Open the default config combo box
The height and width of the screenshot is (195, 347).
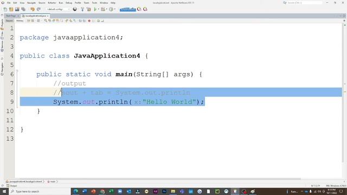[58, 9]
